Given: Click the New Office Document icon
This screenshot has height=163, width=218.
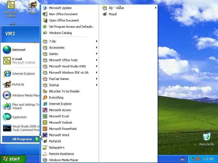Looking at the screenshot, I should [x=45, y=14].
